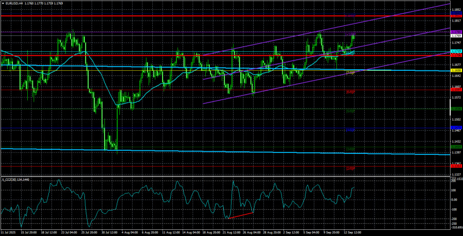463x236 pixels.
Task: Click the cyan 1.1719 moving average label
Action: [456, 51]
